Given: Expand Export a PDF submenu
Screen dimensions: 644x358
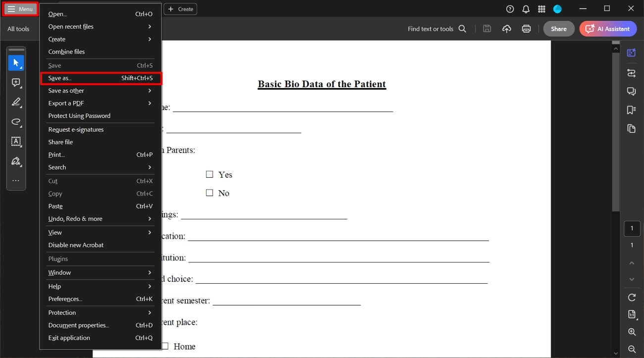Looking at the screenshot, I should pyautogui.click(x=101, y=103).
